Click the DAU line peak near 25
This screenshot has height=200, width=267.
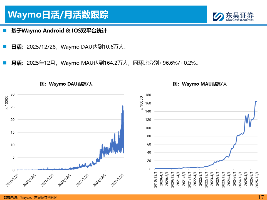tap(122, 106)
